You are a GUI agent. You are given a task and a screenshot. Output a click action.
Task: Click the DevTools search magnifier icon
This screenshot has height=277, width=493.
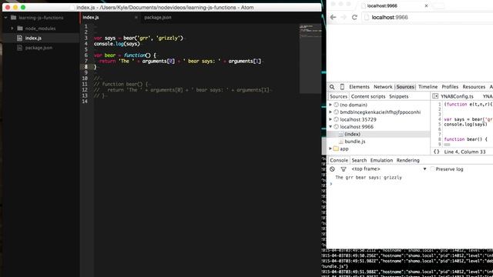click(x=332, y=87)
